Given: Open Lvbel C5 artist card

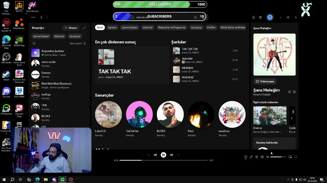Looking at the screenshot, I should 108,119.
